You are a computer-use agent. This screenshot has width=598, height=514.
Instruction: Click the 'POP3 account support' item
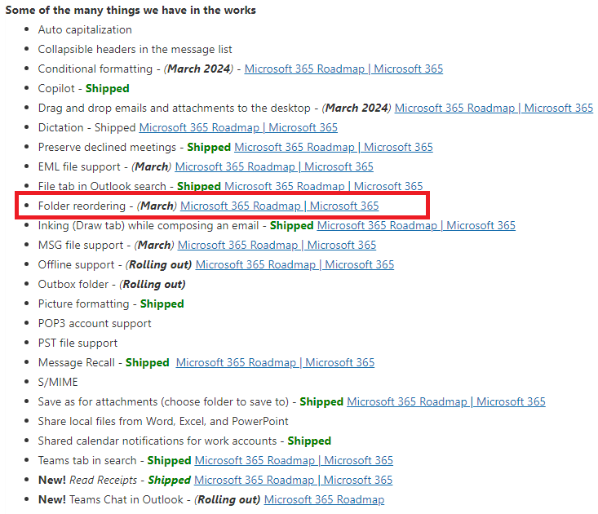click(95, 323)
